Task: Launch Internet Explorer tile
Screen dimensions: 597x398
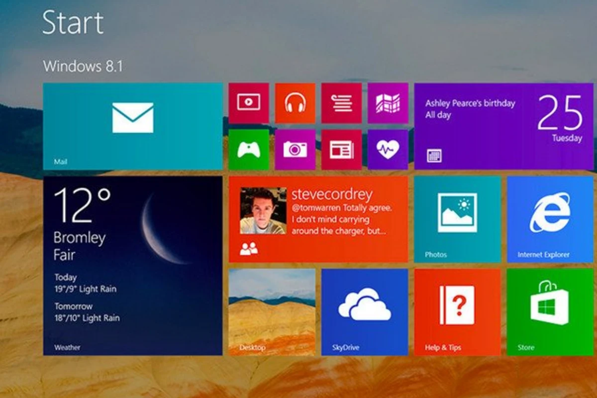Action: (x=550, y=219)
